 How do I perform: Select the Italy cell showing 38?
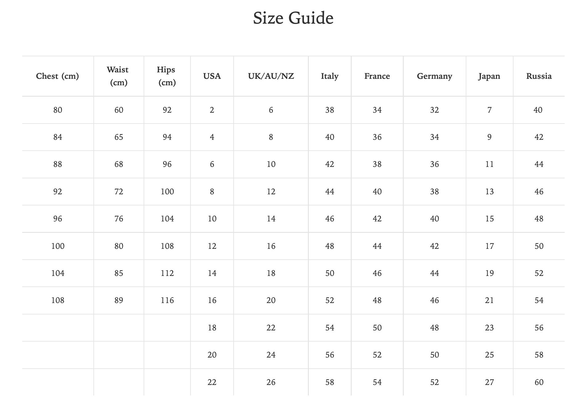coord(330,110)
